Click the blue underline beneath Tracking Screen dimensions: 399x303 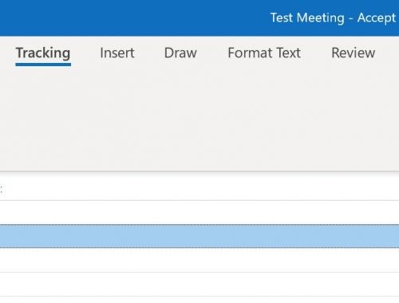click(43, 65)
